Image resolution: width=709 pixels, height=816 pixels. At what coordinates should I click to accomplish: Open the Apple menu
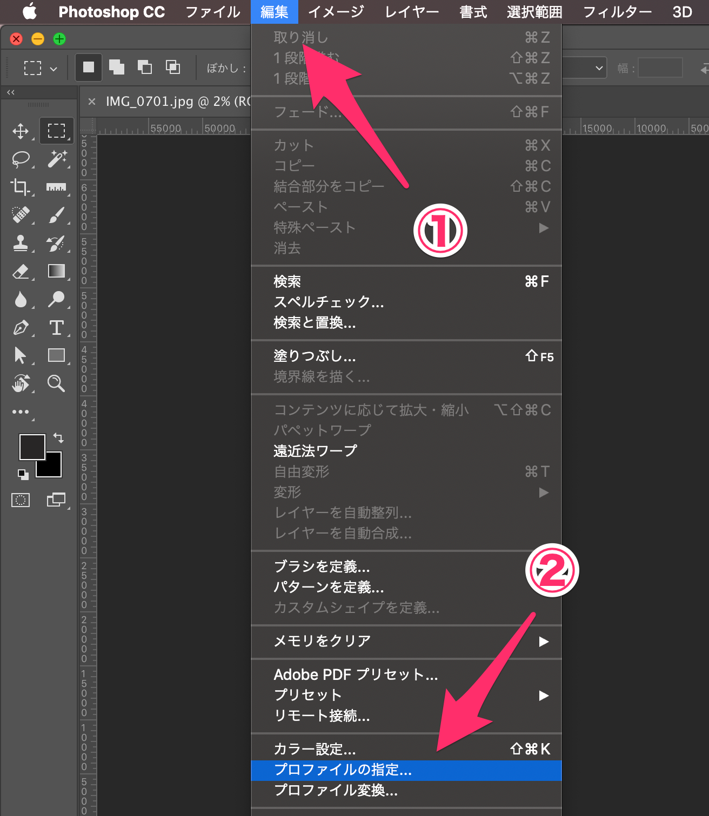click(30, 11)
